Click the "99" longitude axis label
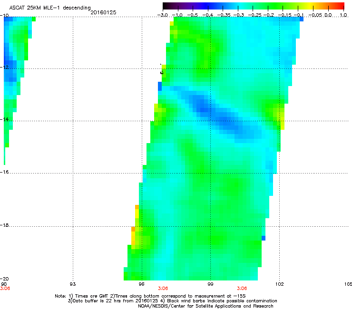The height and width of the screenshot is (309, 352). [x=210, y=284]
